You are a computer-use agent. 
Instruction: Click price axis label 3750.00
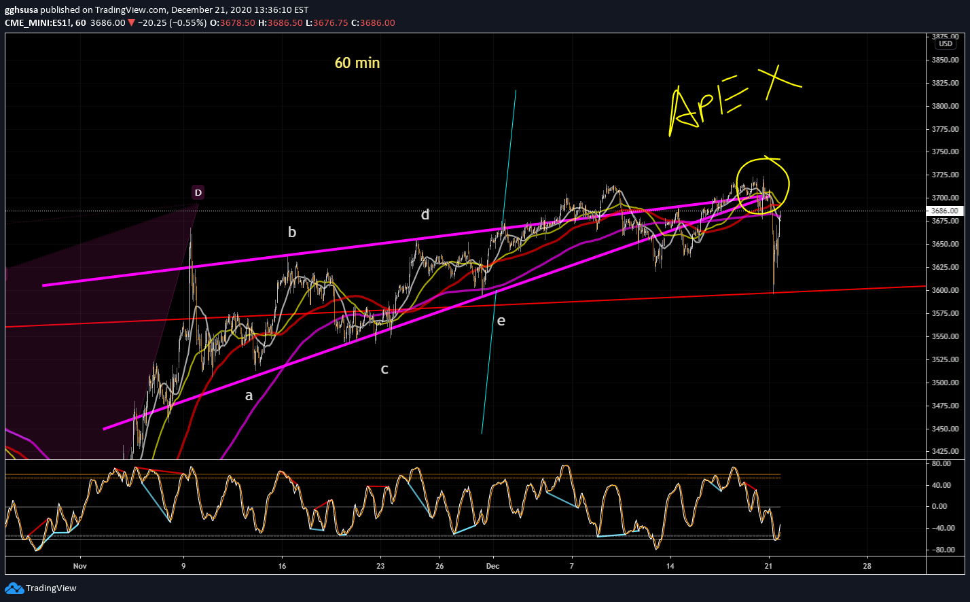click(946, 152)
